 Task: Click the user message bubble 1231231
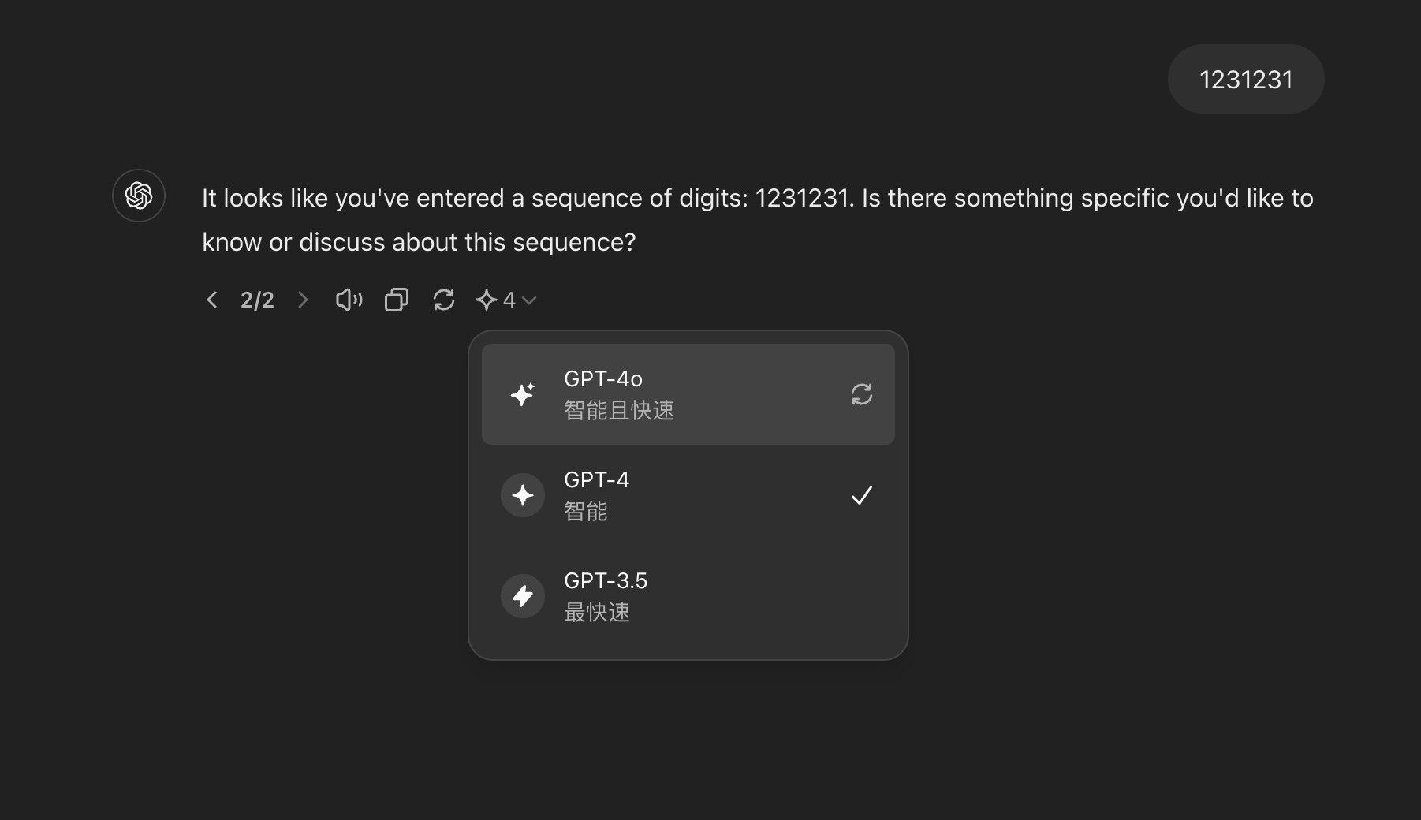tap(1246, 79)
